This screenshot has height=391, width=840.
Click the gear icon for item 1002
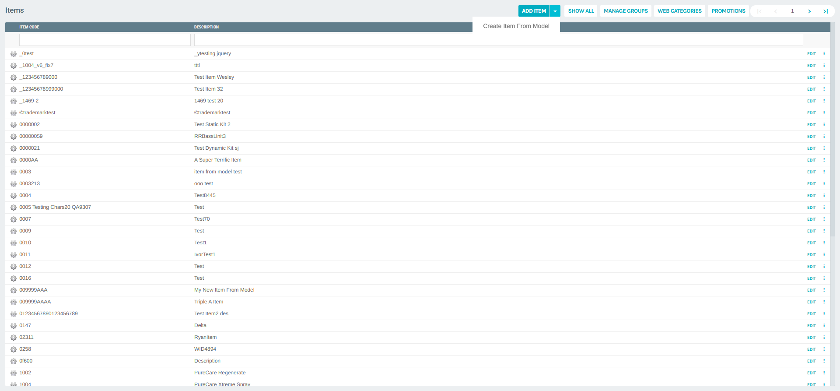14,373
